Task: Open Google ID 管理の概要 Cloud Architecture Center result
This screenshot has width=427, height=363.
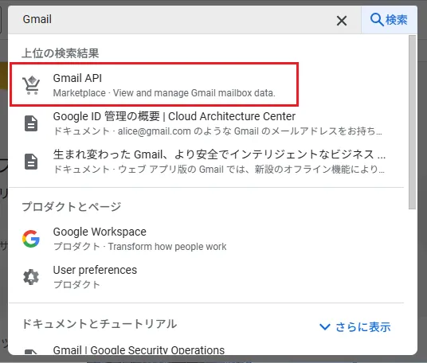Action: (x=207, y=123)
